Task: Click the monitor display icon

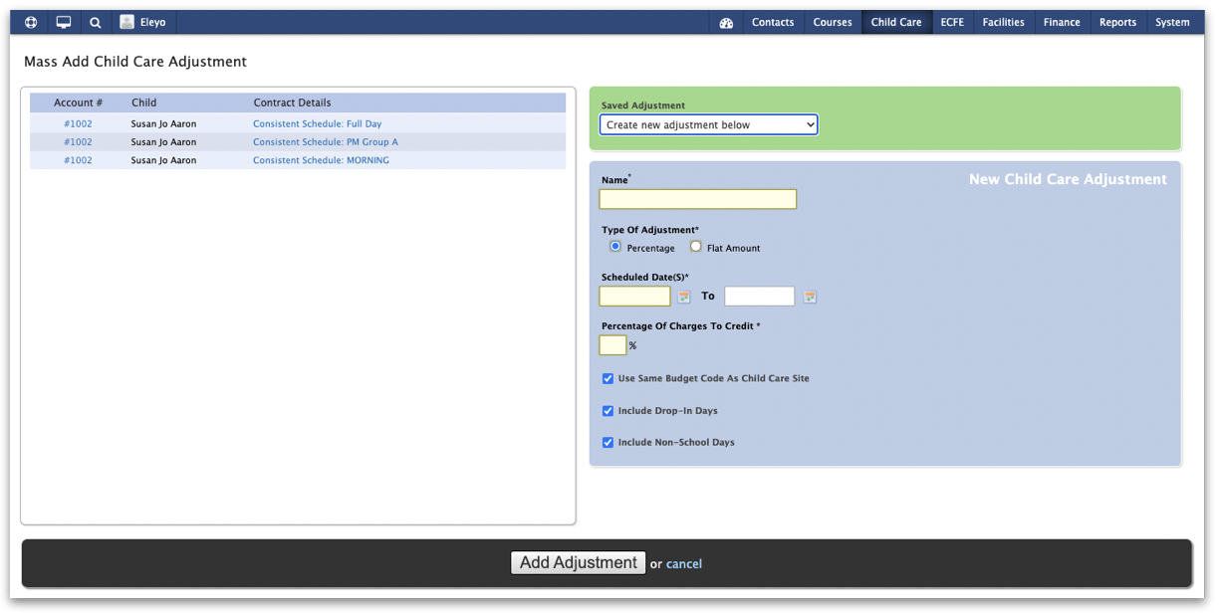Action: click(64, 22)
